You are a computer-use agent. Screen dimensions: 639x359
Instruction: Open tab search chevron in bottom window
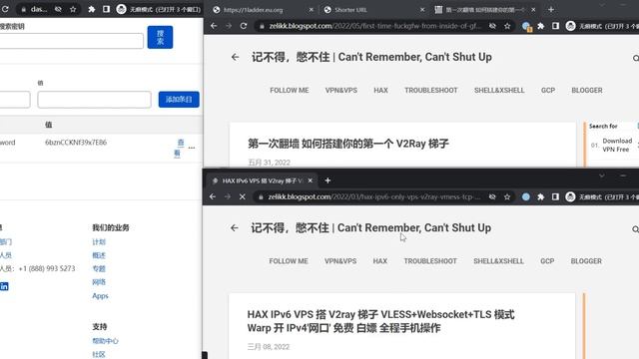point(601,176)
